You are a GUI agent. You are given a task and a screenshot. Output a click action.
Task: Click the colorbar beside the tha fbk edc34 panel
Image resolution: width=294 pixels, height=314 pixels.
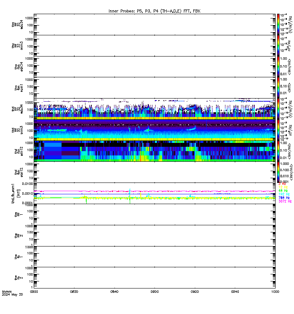coord(278,67)
